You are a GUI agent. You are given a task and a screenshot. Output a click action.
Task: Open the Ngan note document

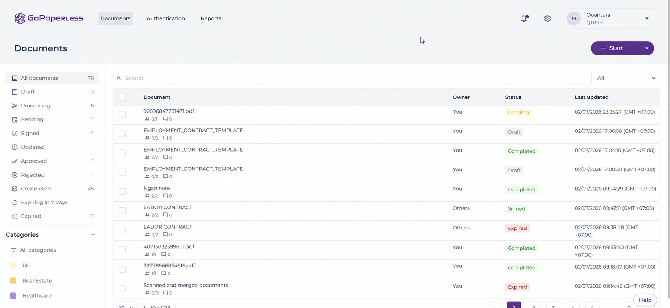(x=157, y=188)
